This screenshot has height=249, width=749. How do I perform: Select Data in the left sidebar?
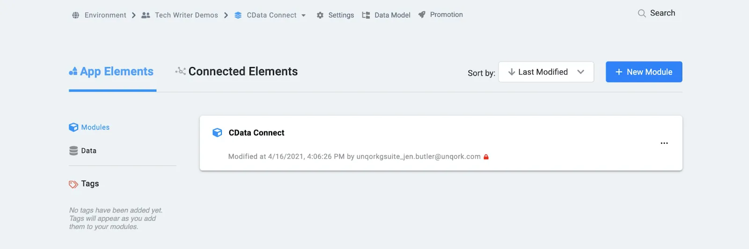click(88, 151)
